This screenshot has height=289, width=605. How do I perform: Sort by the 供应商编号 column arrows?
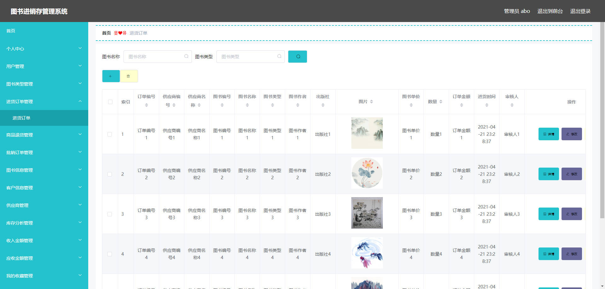click(174, 105)
